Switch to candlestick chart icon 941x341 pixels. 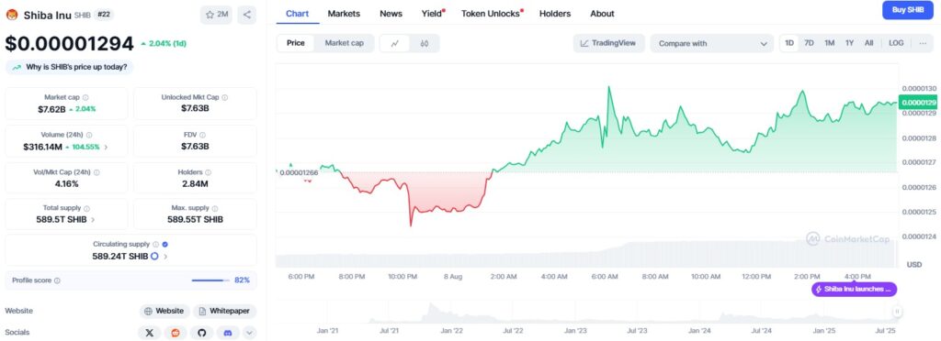[425, 43]
